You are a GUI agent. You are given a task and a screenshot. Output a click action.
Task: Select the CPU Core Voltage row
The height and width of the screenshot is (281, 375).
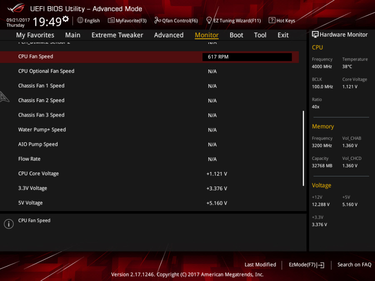pos(149,174)
